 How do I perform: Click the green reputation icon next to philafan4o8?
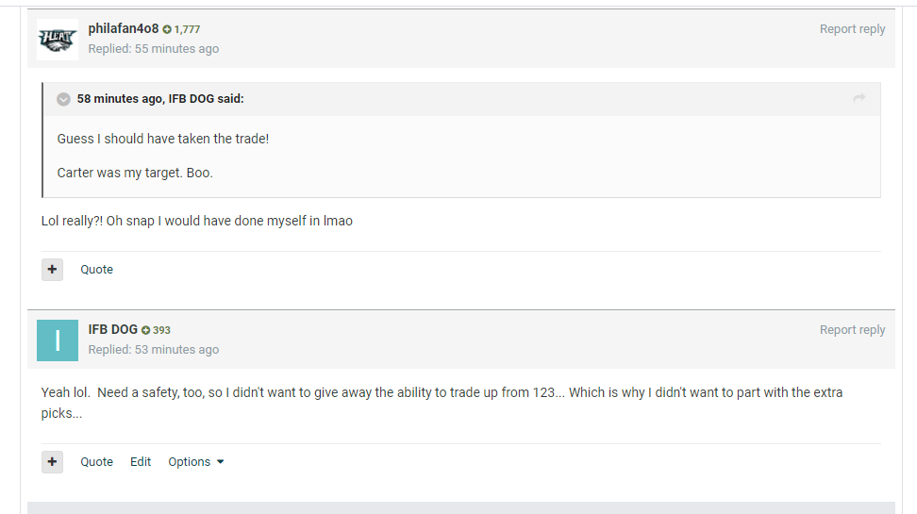tap(167, 29)
